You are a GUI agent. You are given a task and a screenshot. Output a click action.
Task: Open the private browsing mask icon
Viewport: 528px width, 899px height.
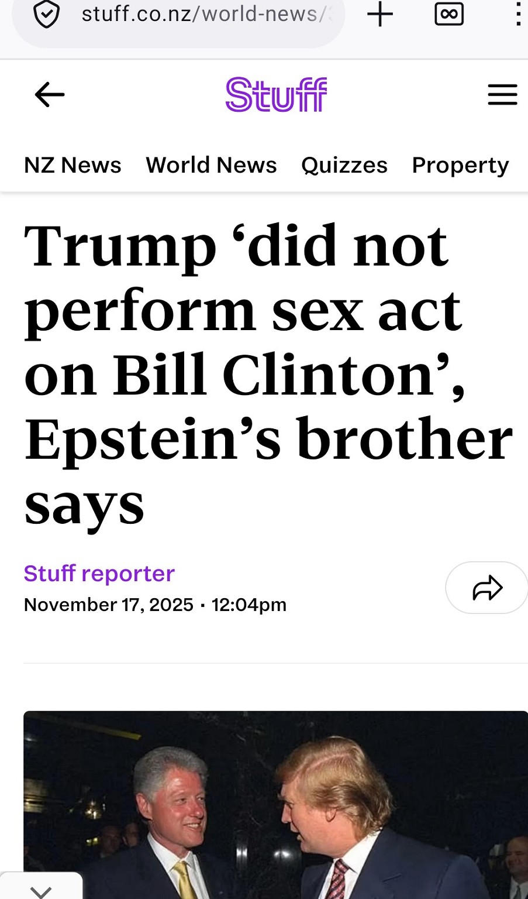pyautogui.click(x=449, y=15)
